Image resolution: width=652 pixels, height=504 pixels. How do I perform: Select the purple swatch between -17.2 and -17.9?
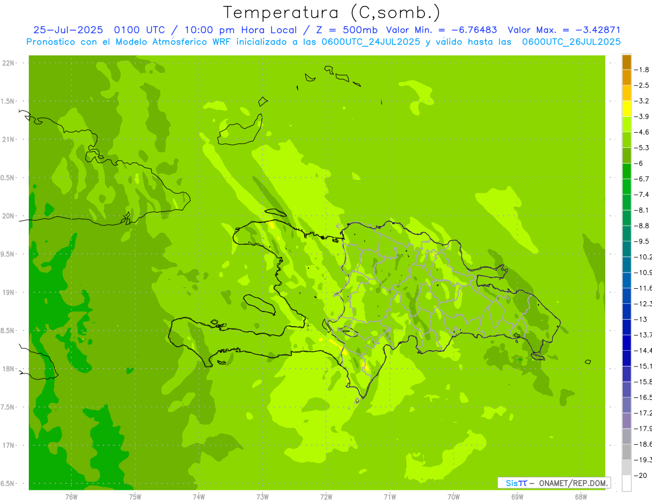click(627, 420)
